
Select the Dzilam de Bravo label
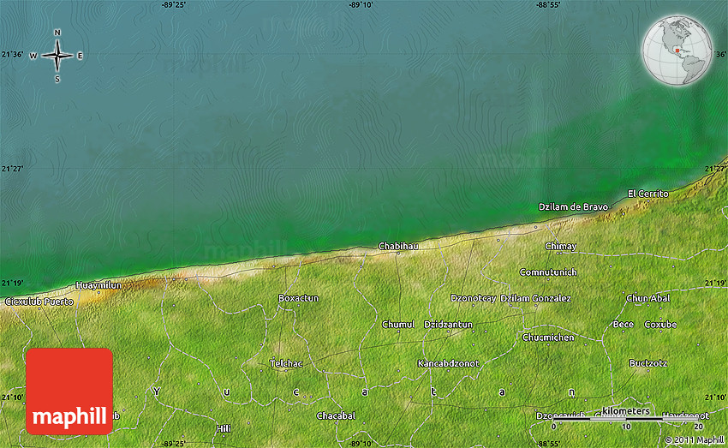pos(572,207)
